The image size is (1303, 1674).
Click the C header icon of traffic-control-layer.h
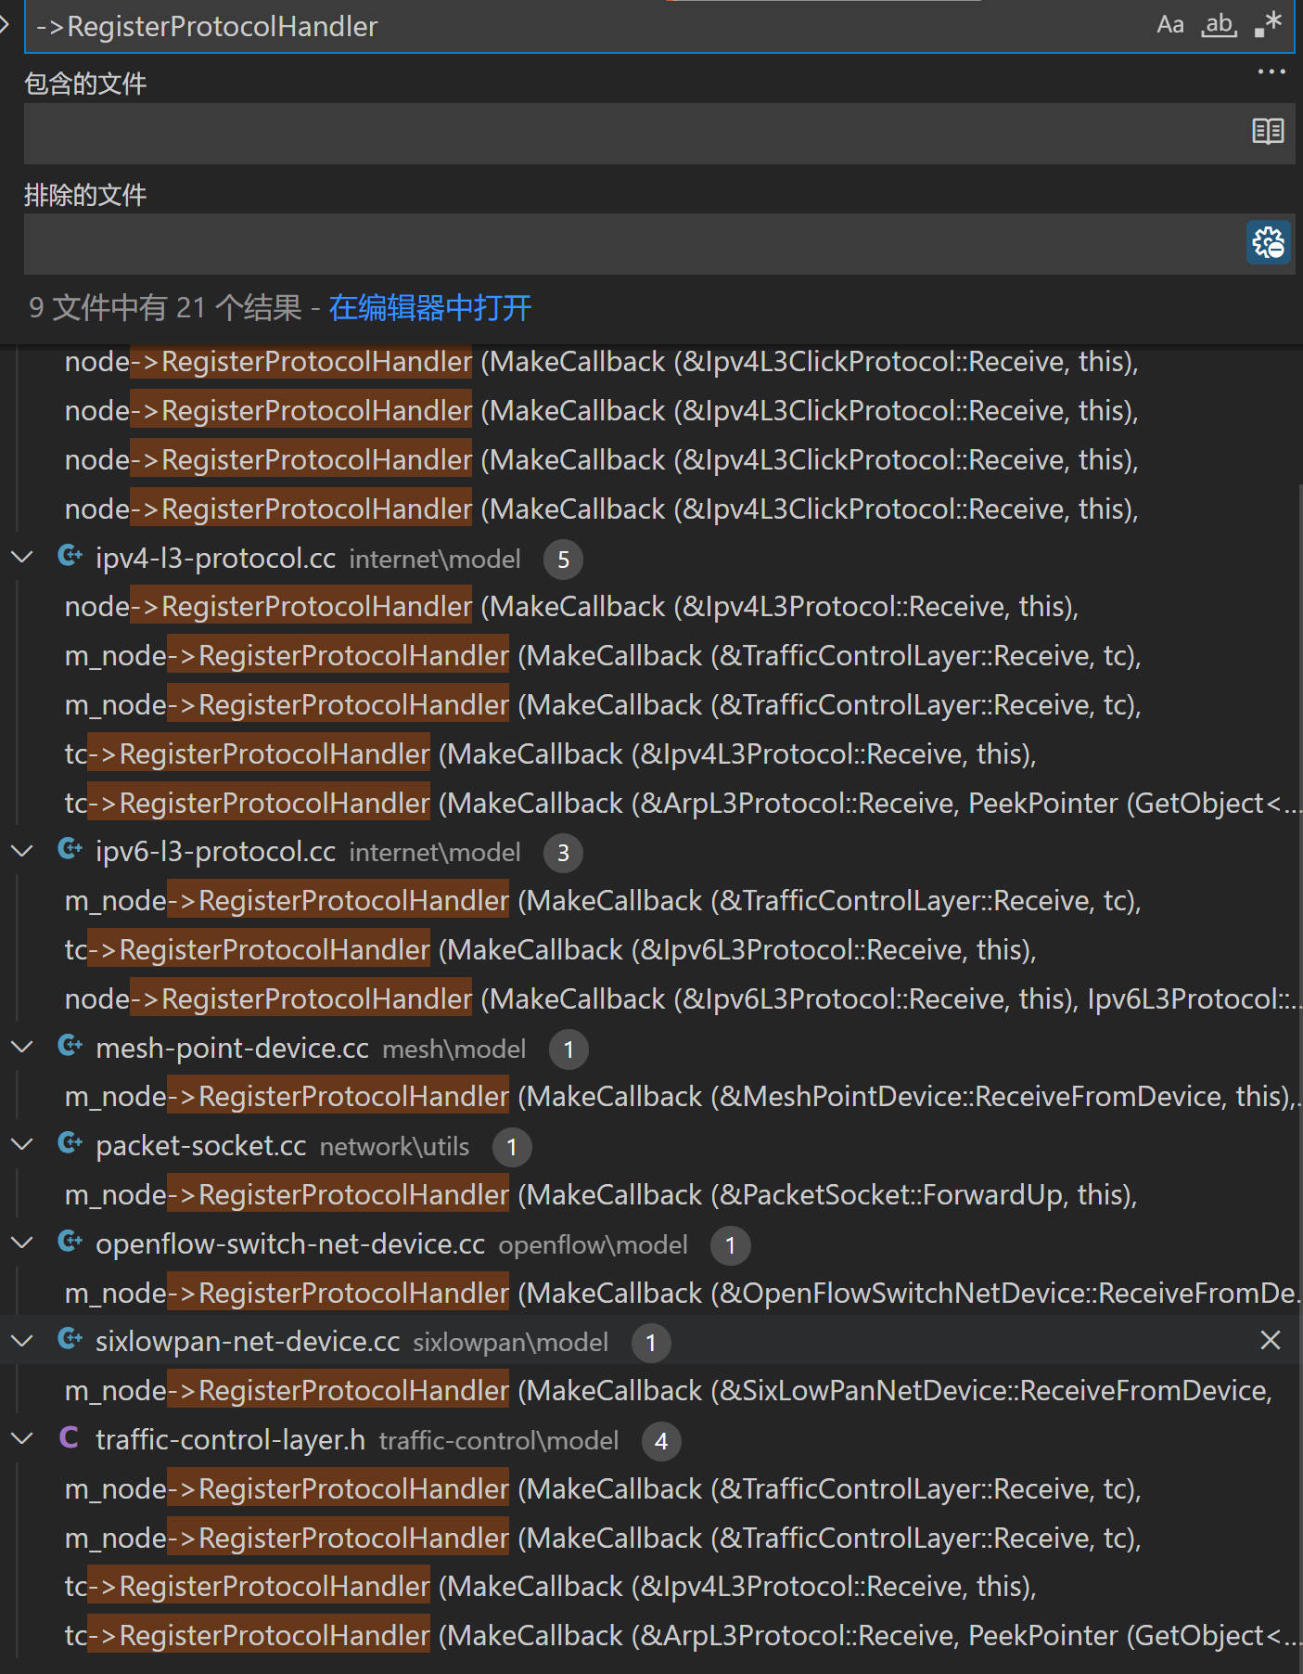coord(70,1439)
